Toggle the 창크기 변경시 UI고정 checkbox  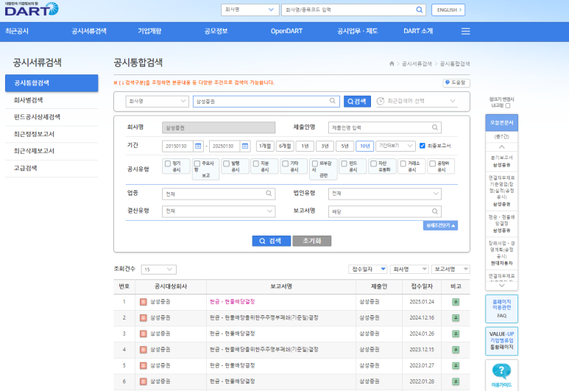pos(508,105)
